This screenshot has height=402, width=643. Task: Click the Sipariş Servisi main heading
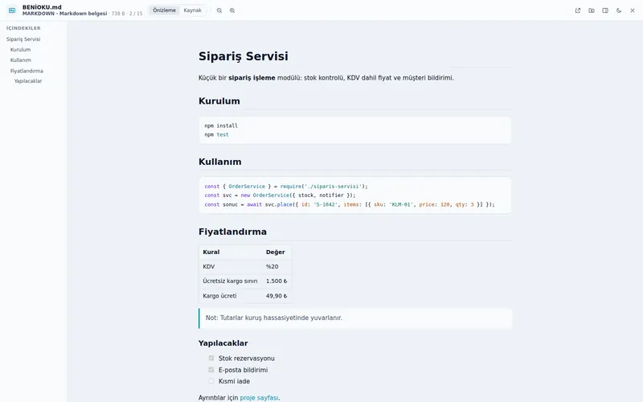[244, 56]
